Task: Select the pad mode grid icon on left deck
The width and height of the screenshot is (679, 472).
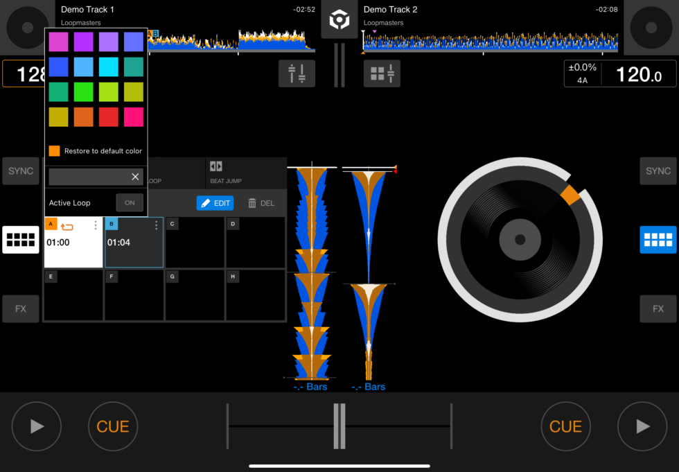Action: (x=21, y=239)
